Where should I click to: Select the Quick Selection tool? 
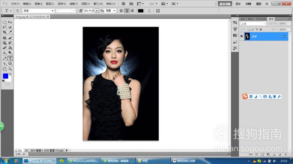(x=10, y=27)
